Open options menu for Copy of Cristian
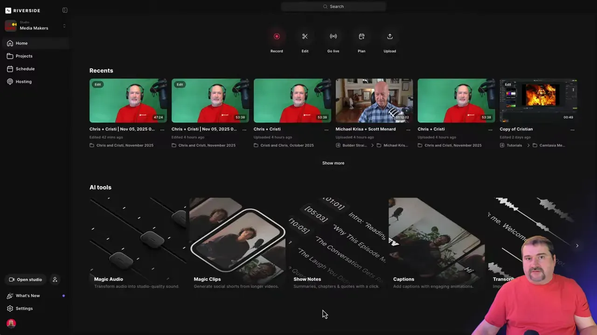Viewport: 597px width, 335px height. tap(572, 129)
